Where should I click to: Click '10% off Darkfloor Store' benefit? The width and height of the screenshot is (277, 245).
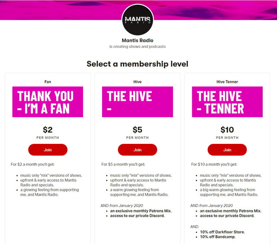(x=222, y=232)
